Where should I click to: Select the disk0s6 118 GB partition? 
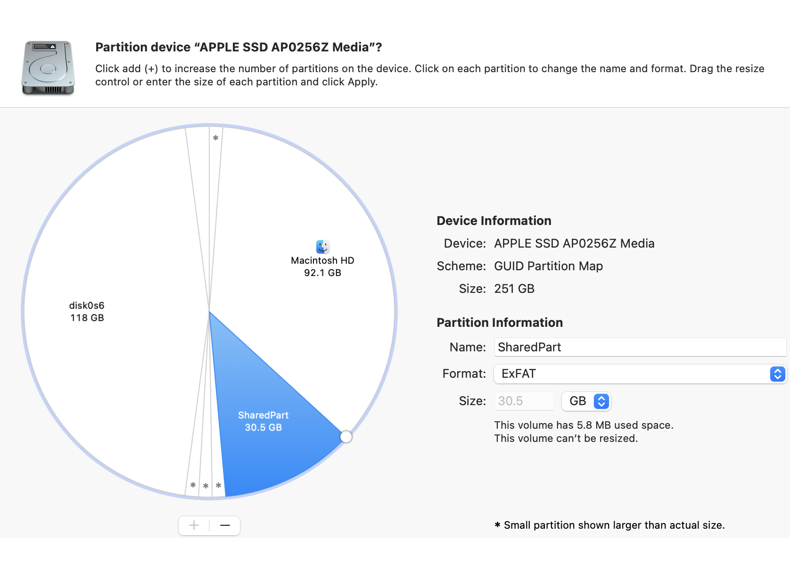tap(87, 311)
